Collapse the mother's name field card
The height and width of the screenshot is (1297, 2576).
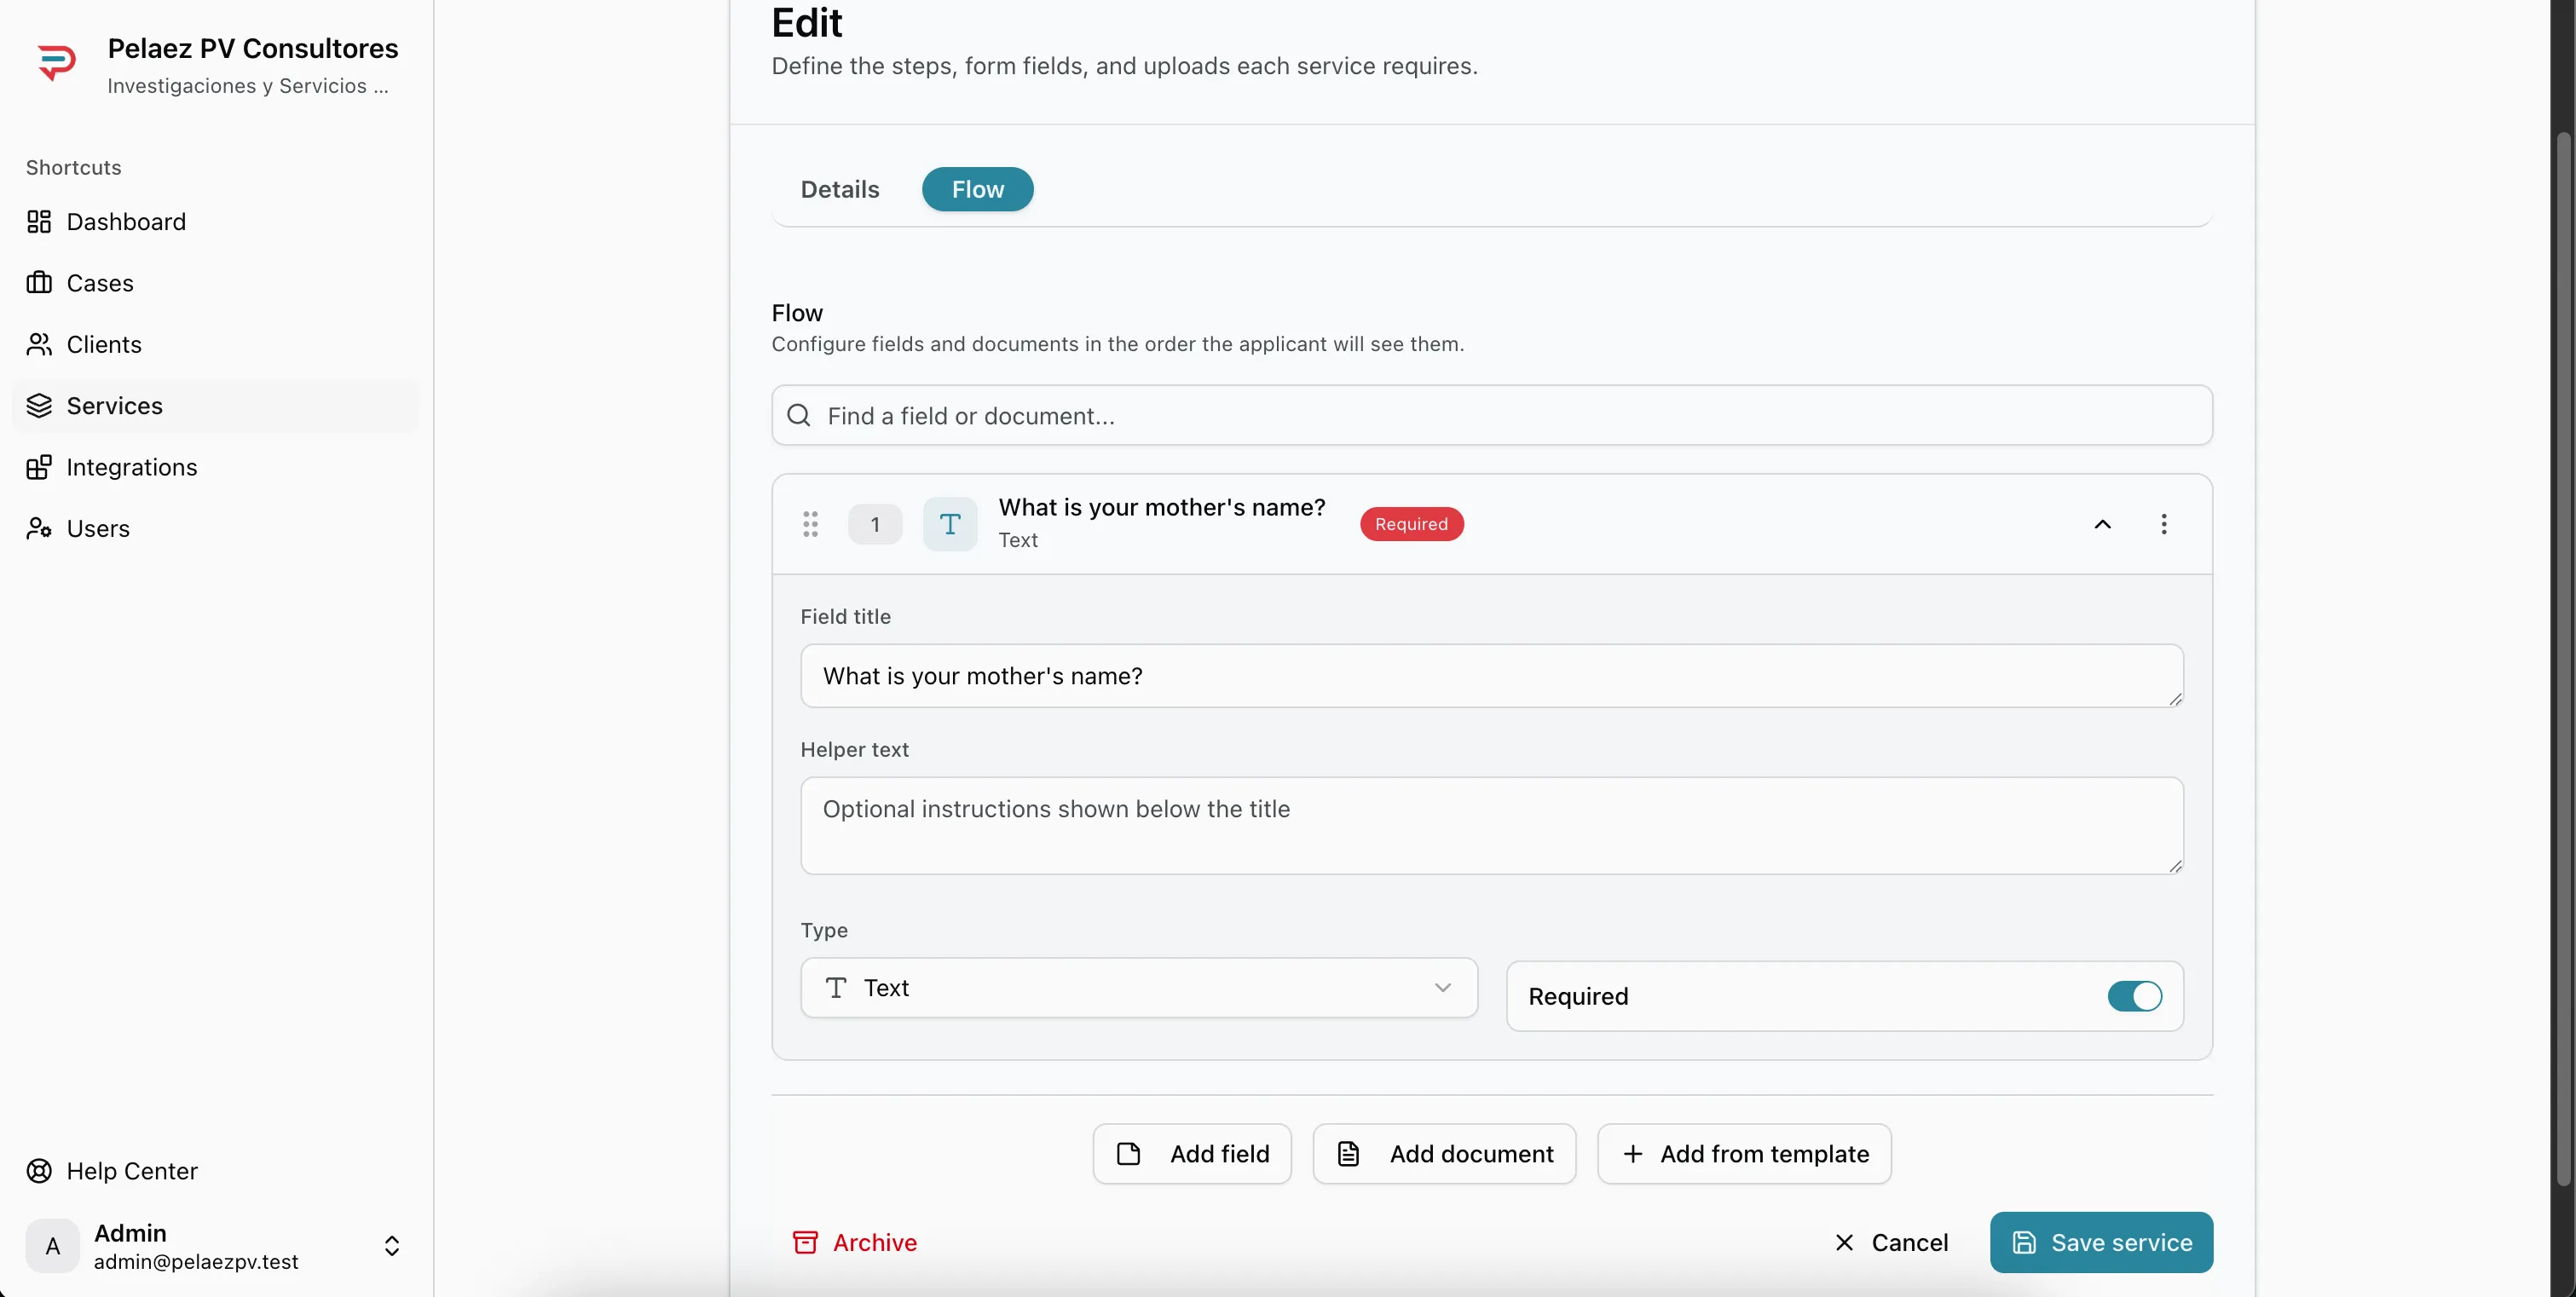tap(2103, 524)
